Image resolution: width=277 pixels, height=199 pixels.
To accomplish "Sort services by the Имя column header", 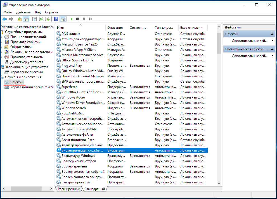I will point(81,28).
